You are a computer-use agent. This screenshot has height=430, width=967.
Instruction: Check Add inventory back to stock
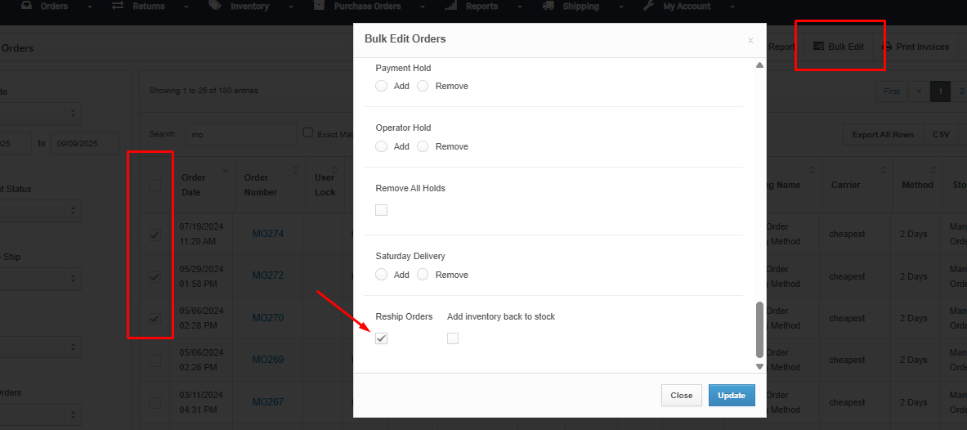[x=453, y=338]
